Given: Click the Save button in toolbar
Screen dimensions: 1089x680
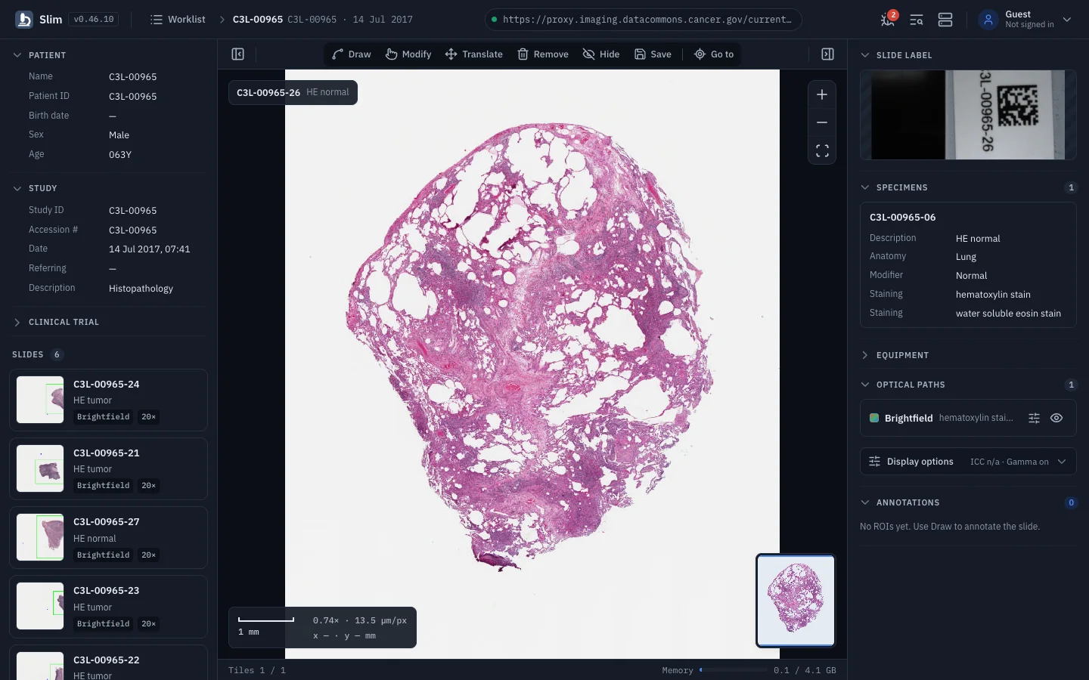Looking at the screenshot, I should 653,54.
